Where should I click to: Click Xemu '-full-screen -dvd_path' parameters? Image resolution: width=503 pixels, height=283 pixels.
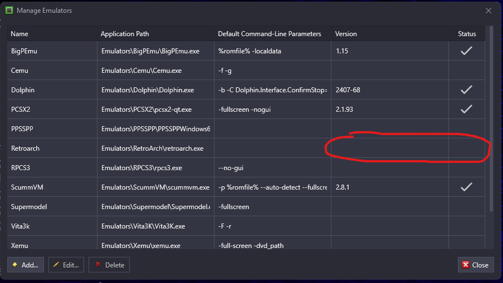251,246
